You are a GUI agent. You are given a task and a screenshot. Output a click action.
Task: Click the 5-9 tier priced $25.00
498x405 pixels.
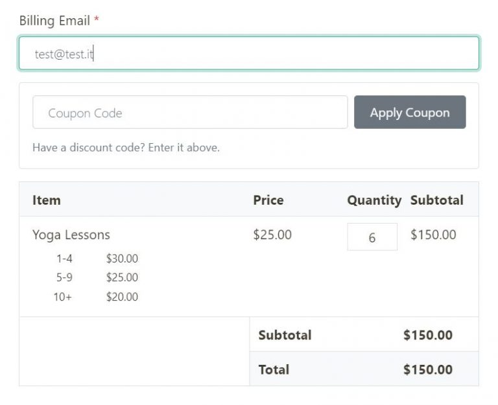97,277
